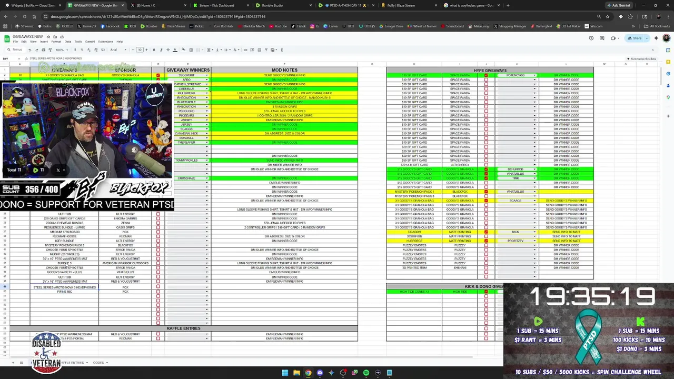
Task: Increase font size with plus button
Action: (x=146, y=50)
